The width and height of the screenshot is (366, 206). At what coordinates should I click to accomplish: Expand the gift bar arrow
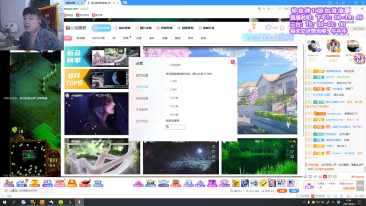(x=298, y=183)
